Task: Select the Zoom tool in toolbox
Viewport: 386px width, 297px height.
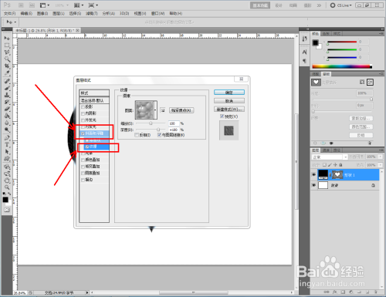Action: (7, 187)
